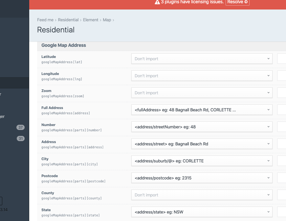Click the arrow icon inside the Resolve button

point(245,2)
